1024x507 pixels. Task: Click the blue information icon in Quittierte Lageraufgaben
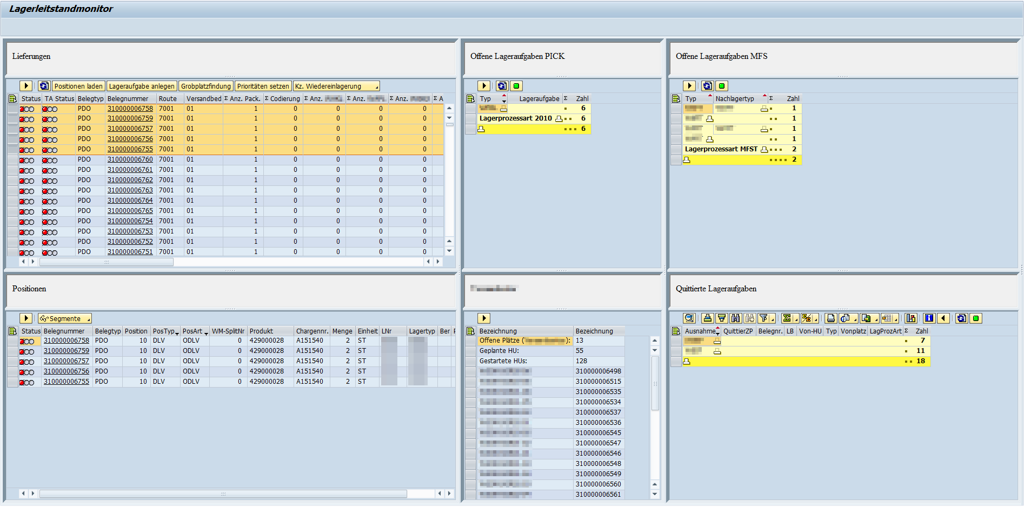pyautogui.click(x=929, y=318)
